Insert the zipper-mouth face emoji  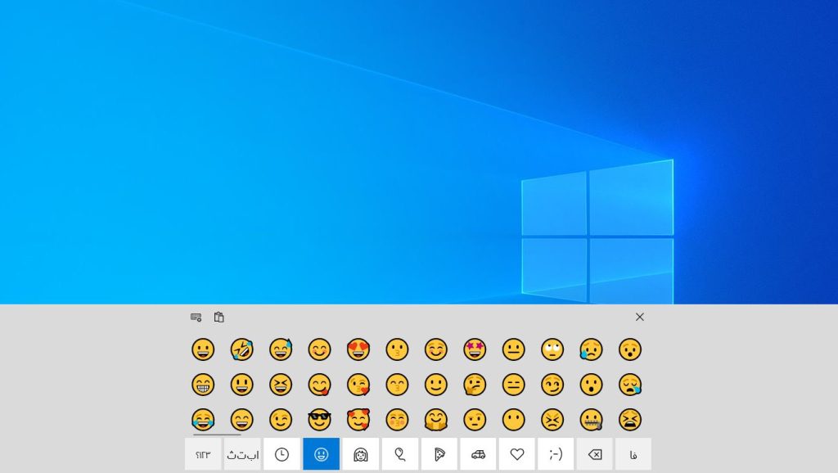pos(591,420)
